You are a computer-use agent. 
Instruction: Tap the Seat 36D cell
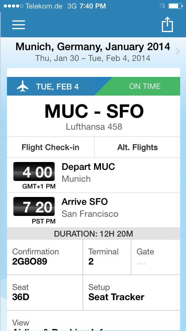coord(45,293)
